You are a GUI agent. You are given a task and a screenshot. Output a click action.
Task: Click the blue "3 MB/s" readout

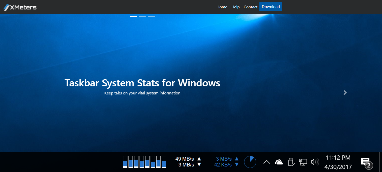(x=224, y=159)
